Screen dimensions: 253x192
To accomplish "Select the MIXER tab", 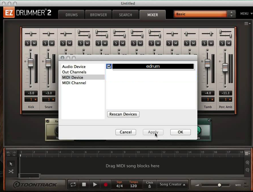I will pyautogui.click(x=153, y=15).
